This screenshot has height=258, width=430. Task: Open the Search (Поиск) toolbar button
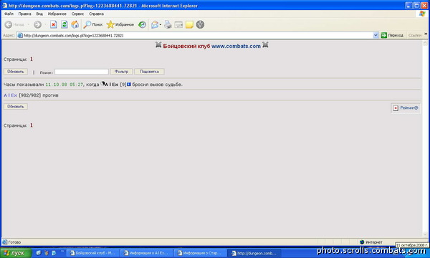pyautogui.click(x=93, y=24)
